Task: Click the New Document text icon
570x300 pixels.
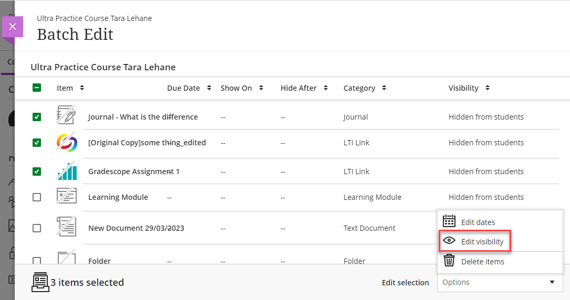Action: 67,227
